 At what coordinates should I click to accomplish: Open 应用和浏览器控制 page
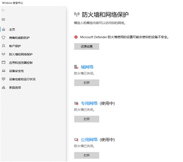[21, 63]
